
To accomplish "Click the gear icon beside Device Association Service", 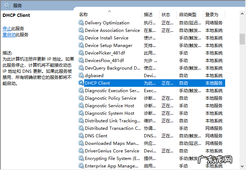I will tap(81, 30).
